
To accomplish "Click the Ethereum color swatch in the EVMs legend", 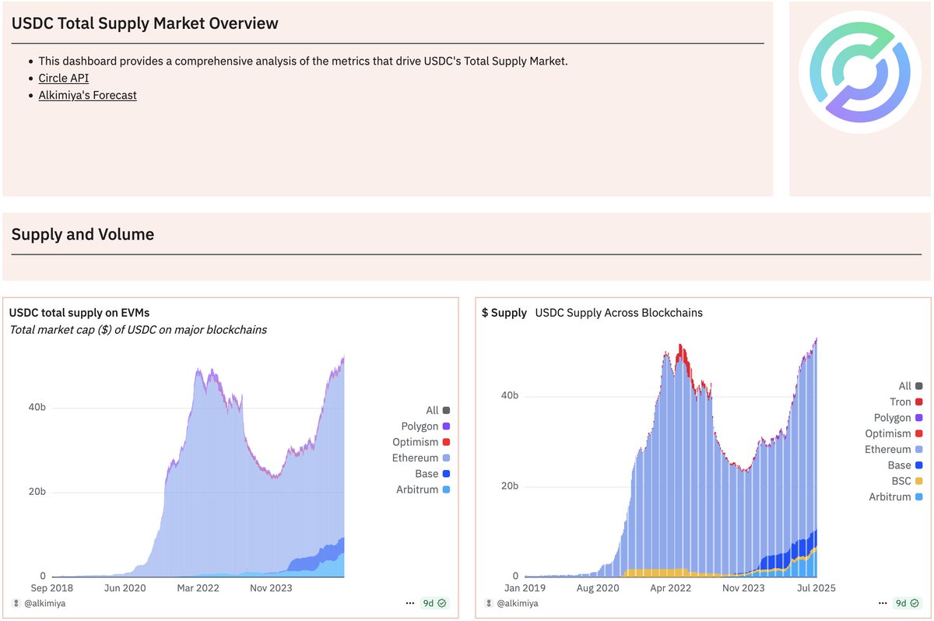I will pos(446,458).
